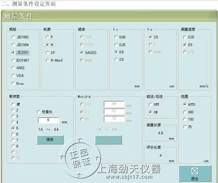Choose measurement speed 0.25 mm/s
Image resolution: width=218 pixels, height=183 pixels.
[x=185, y=37]
